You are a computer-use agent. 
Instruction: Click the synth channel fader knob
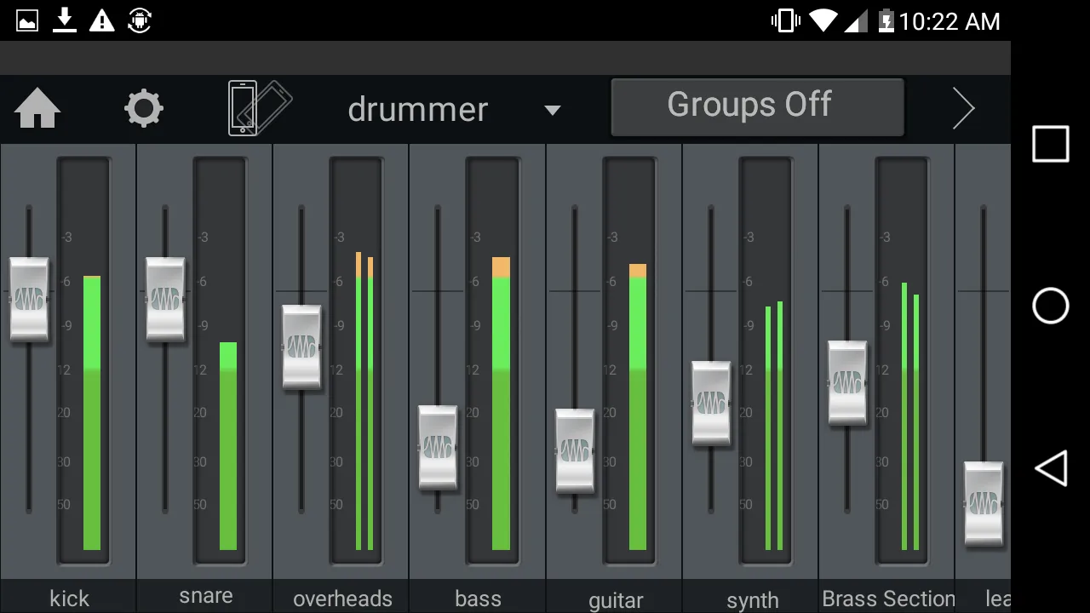[711, 404]
